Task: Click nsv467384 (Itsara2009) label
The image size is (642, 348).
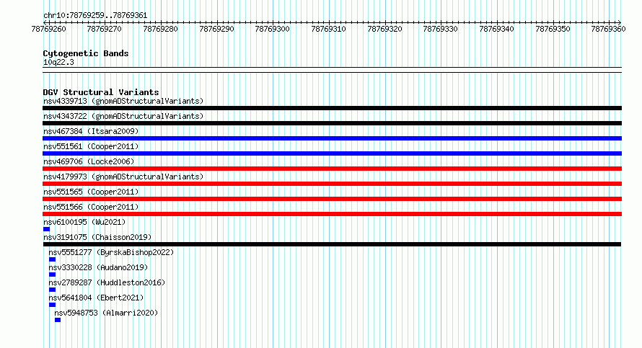Action: [x=91, y=131]
